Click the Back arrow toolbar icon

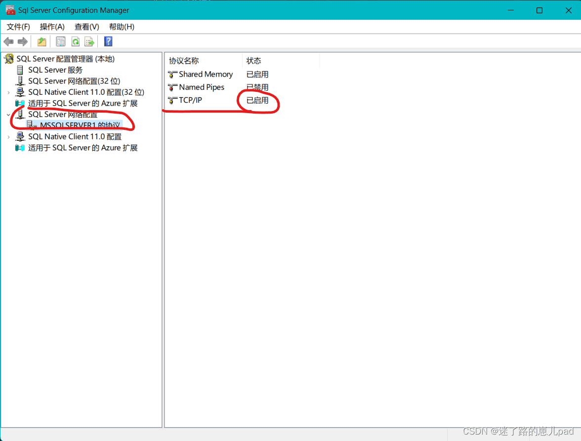tap(8, 42)
